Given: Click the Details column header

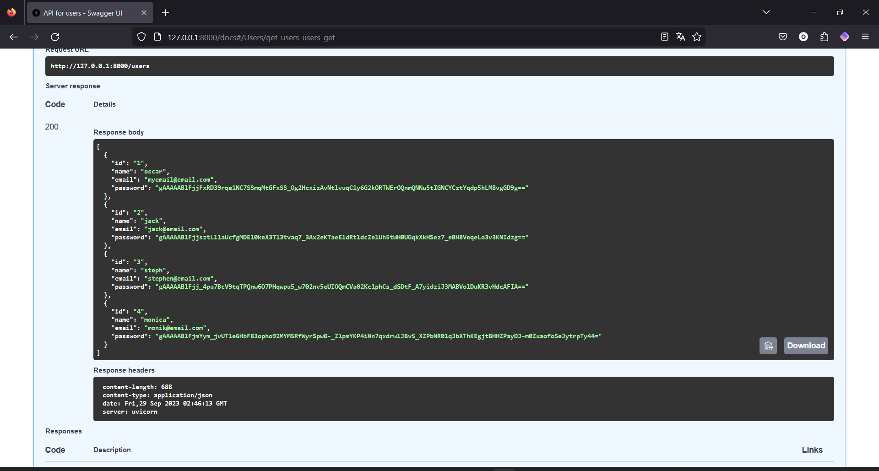Looking at the screenshot, I should point(104,104).
